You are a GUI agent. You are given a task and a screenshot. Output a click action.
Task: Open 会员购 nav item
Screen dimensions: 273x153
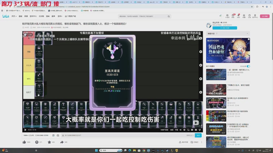(41, 16)
